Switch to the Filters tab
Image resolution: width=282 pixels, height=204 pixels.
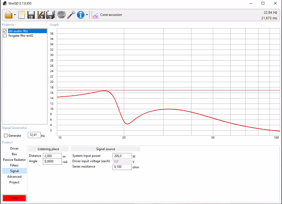click(14, 165)
